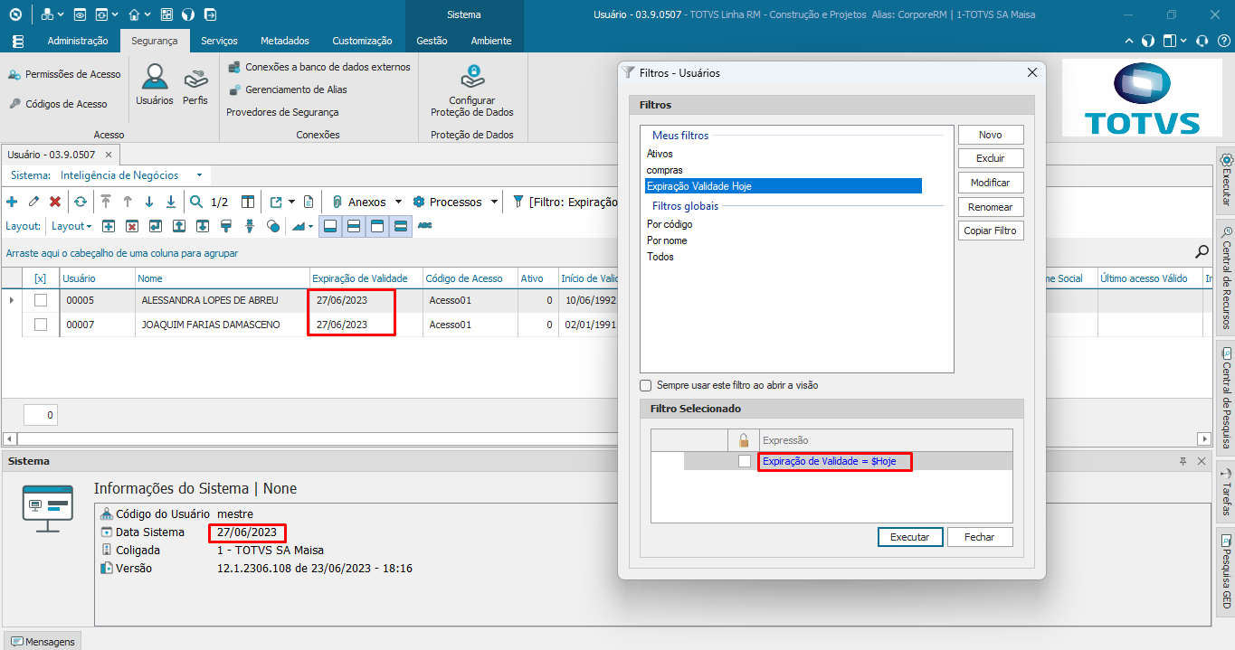Toggle the [x] select-all header checkbox
Screen dimensions: 1235x650
(40, 278)
